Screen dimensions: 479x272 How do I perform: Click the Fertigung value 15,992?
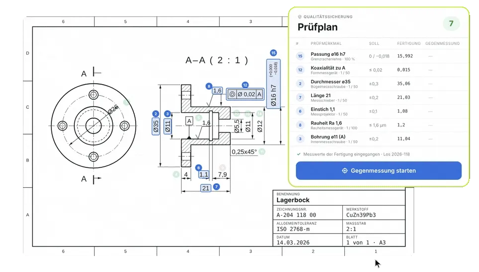pyautogui.click(x=405, y=56)
